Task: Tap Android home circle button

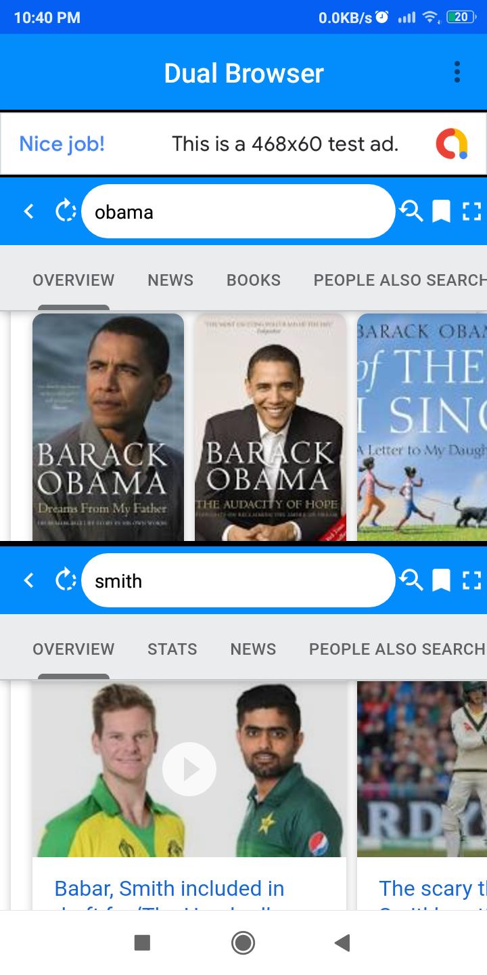Action: click(x=243, y=942)
